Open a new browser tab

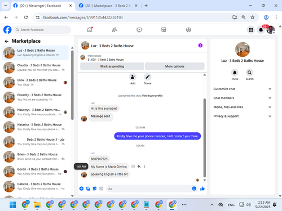pos(146,6)
